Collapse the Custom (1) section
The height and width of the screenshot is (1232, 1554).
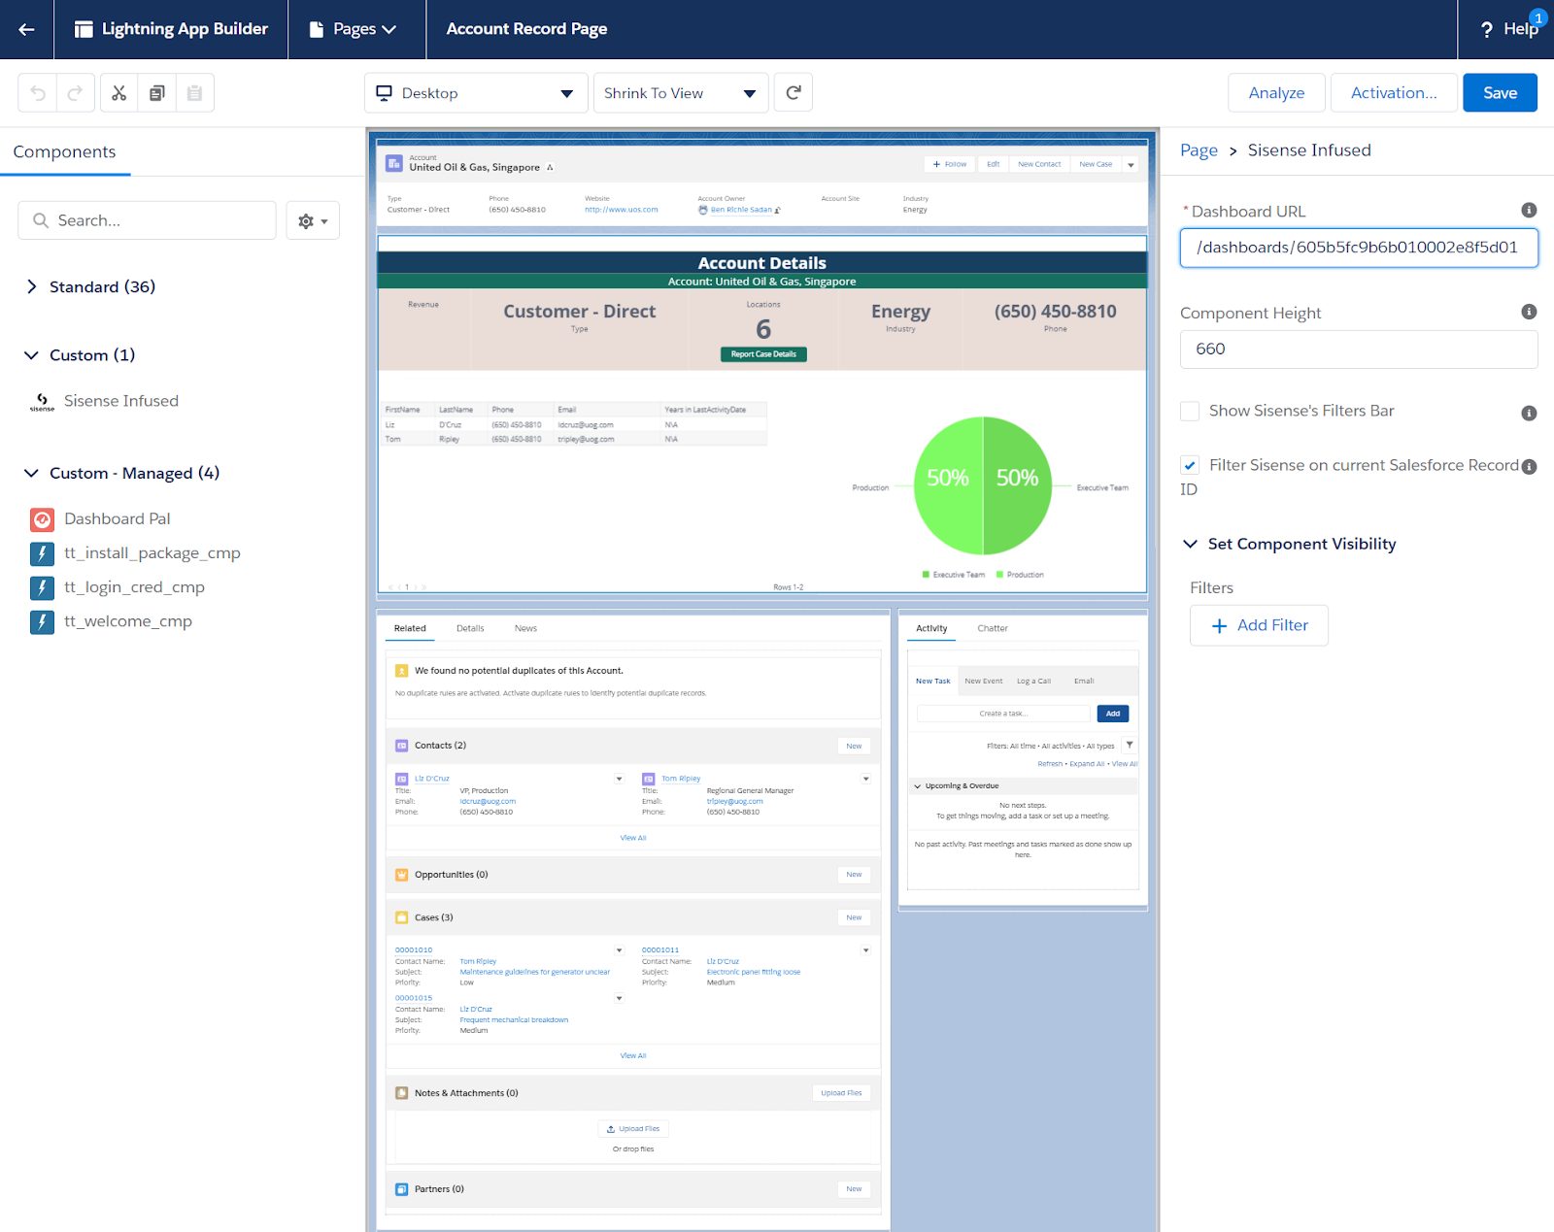[x=31, y=355]
